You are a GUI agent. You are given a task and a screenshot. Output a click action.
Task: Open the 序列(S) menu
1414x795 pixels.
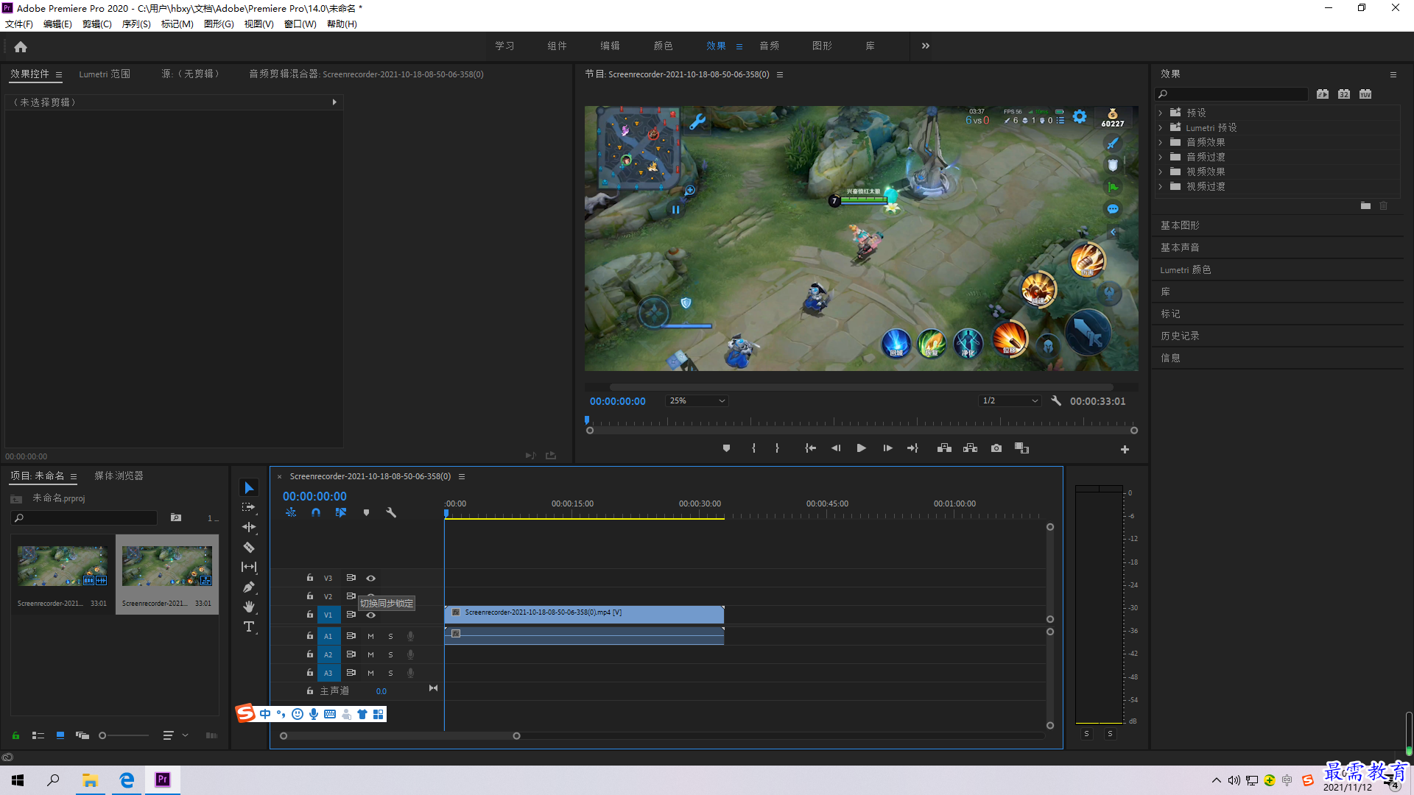(x=136, y=24)
